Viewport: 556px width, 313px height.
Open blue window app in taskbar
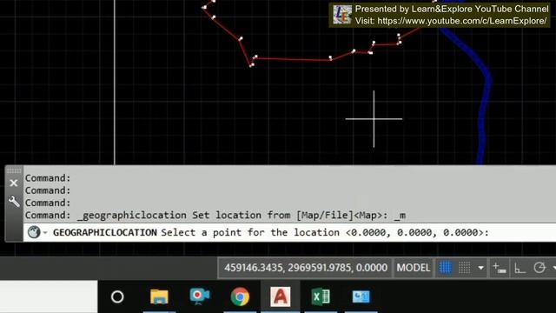[361, 296]
